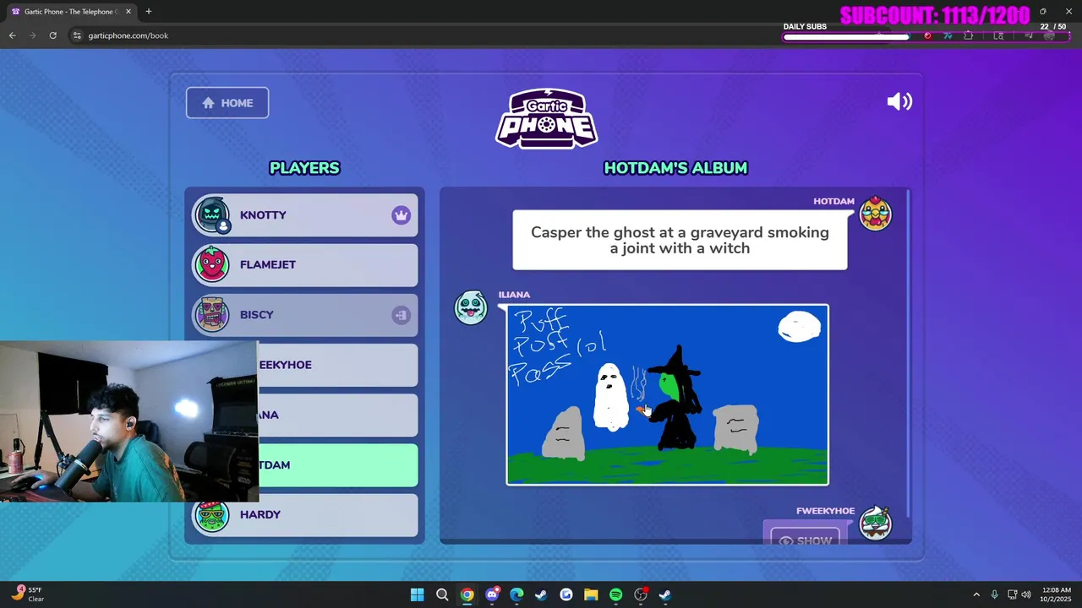This screenshot has height=608, width=1082.
Task: Click the Gartic Phone logo
Action: (x=547, y=118)
